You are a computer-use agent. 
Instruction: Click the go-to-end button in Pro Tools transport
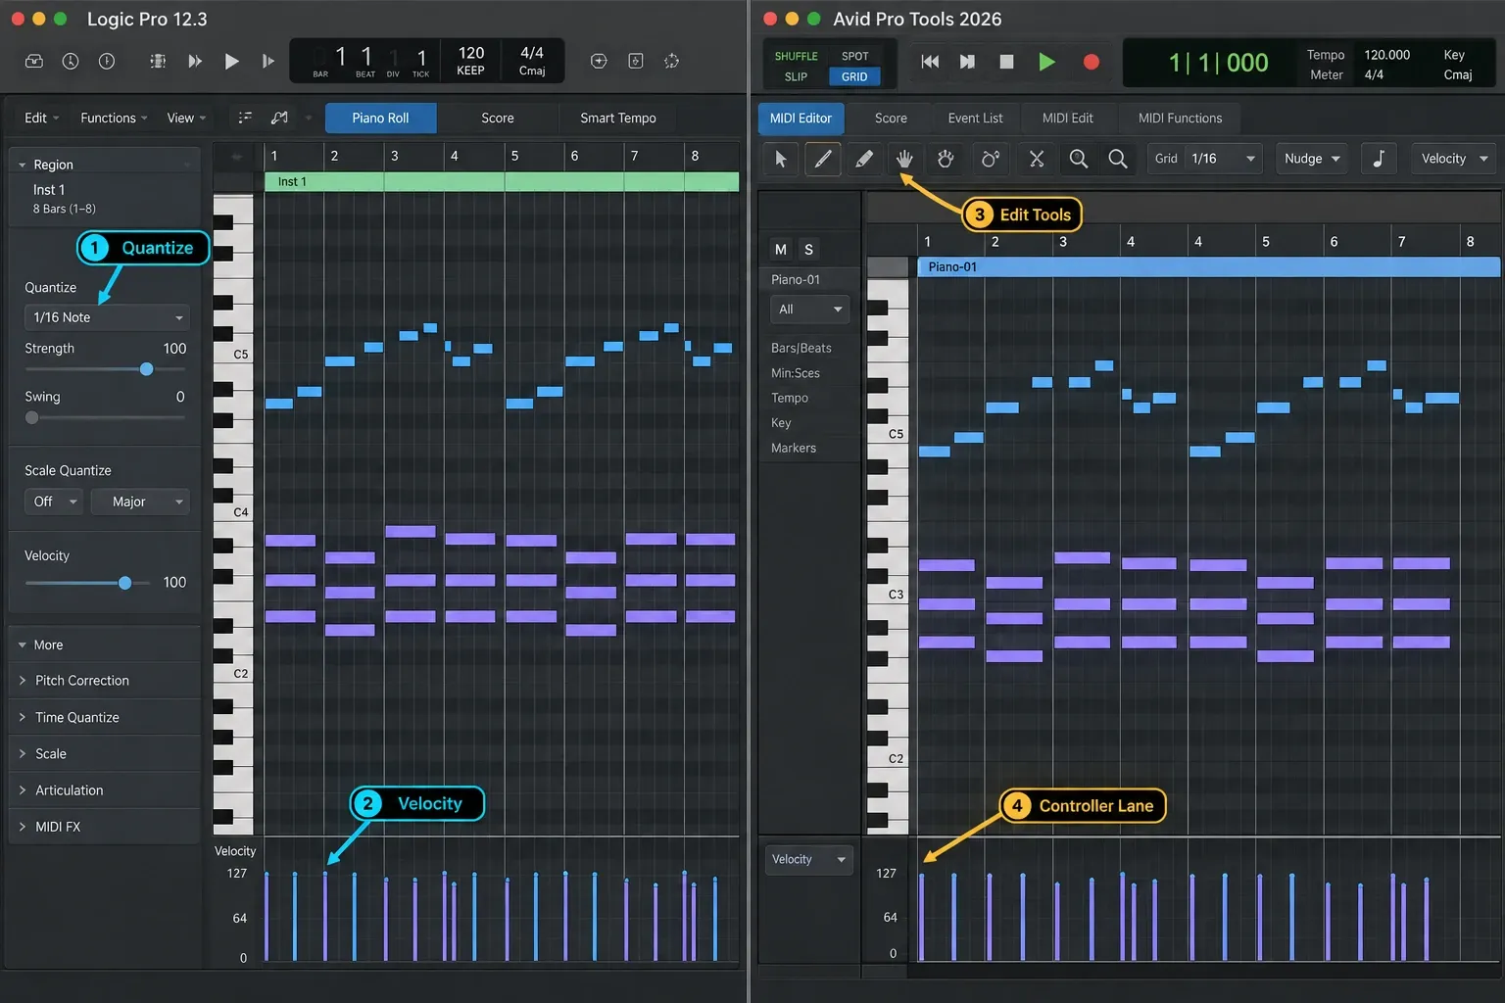click(967, 62)
